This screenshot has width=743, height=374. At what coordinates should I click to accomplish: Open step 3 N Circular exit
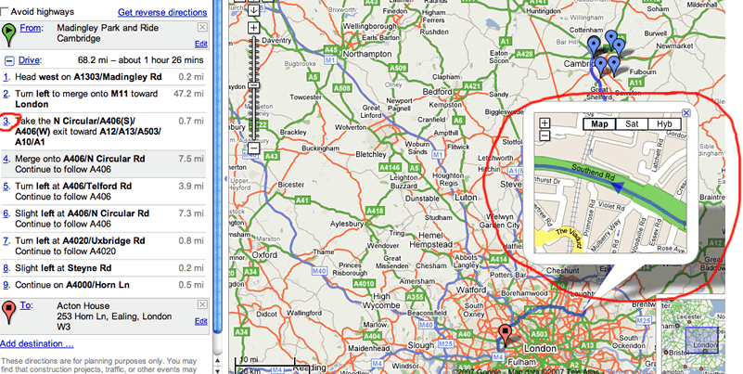pyautogui.click(x=6, y=122)
